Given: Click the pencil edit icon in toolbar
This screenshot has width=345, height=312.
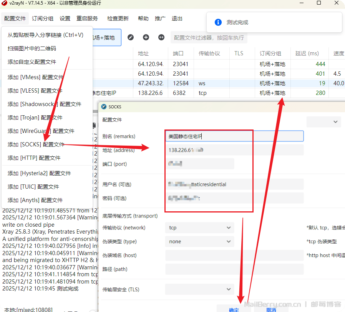Looking at the screenshot, I should 131,37.
